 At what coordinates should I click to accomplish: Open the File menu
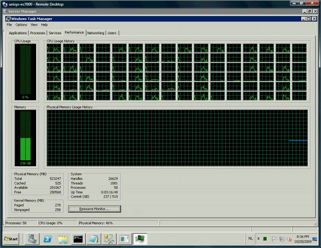9,24
